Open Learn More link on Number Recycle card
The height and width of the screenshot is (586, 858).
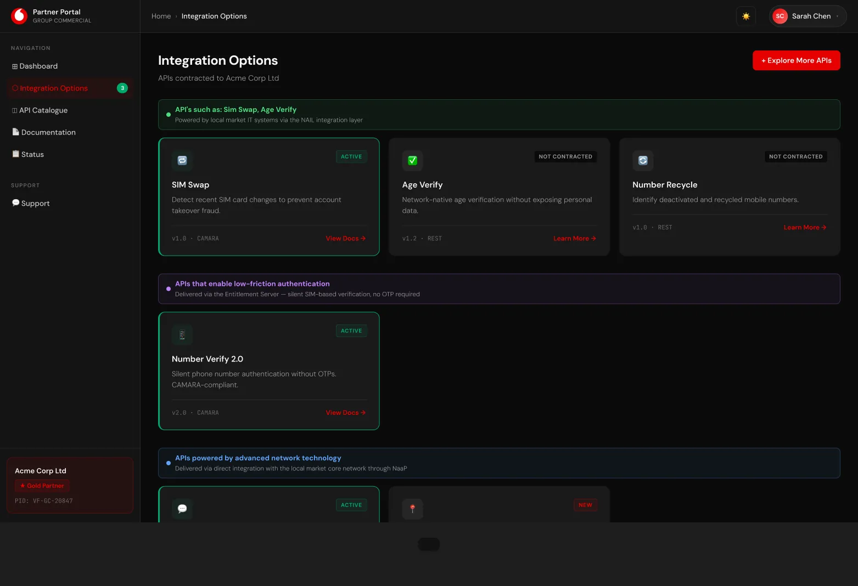coord(805,228)
